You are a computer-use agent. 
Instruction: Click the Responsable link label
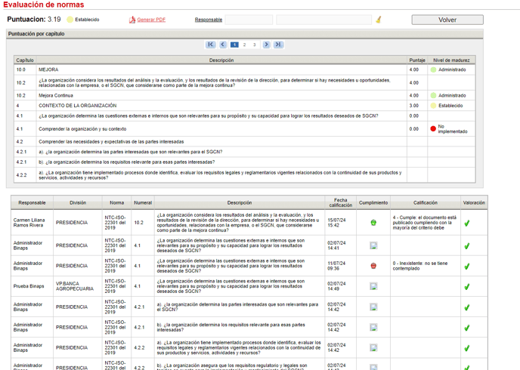tap(209, 20)
